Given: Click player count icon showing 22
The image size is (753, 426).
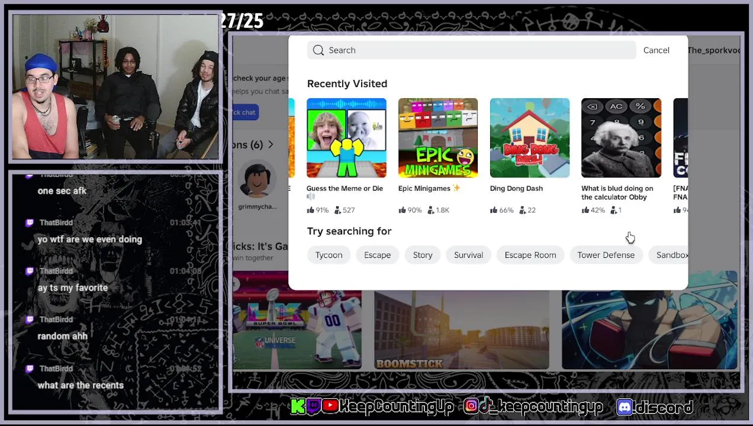Looking at the screenshot, I should click(x=522, y=210).
